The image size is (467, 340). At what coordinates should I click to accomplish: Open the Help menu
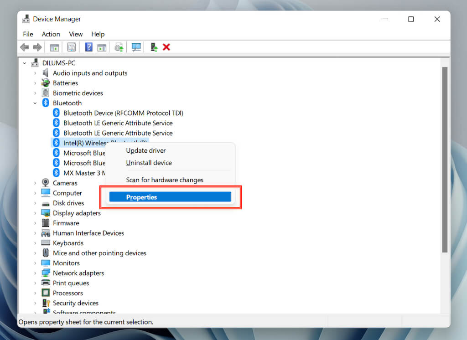(x=98, y=34)
